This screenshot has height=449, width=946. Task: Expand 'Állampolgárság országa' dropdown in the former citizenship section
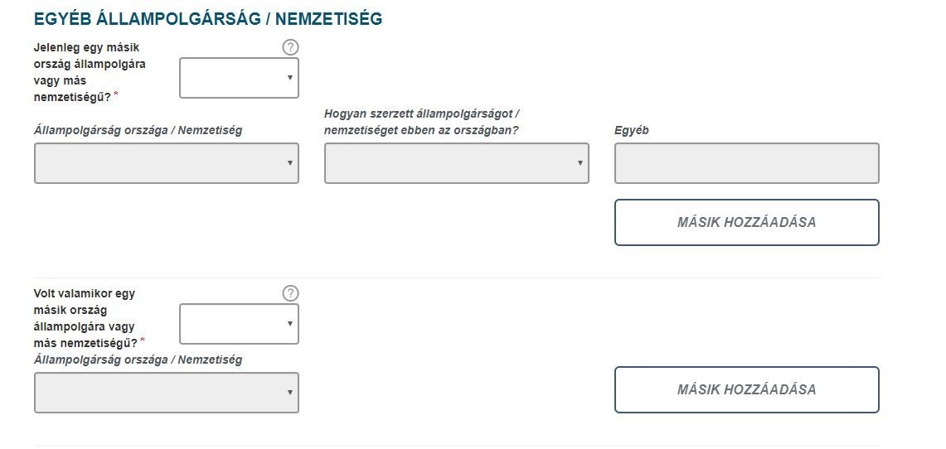(167, 393)
